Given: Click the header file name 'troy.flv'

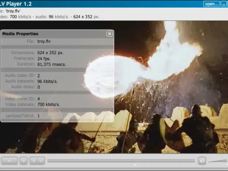Looking at the screenshot, I should click(x=13, y=11).
